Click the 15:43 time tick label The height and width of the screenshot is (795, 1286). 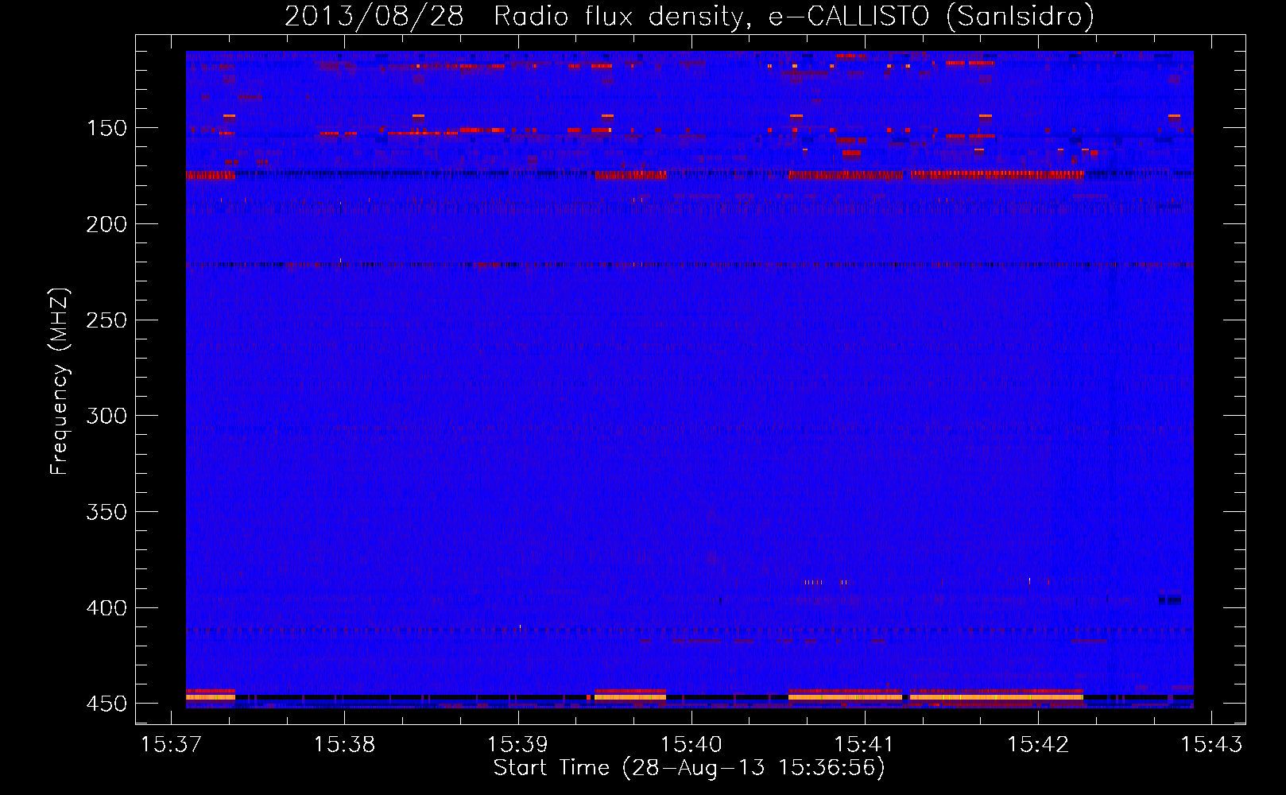tap(1211, 744)
